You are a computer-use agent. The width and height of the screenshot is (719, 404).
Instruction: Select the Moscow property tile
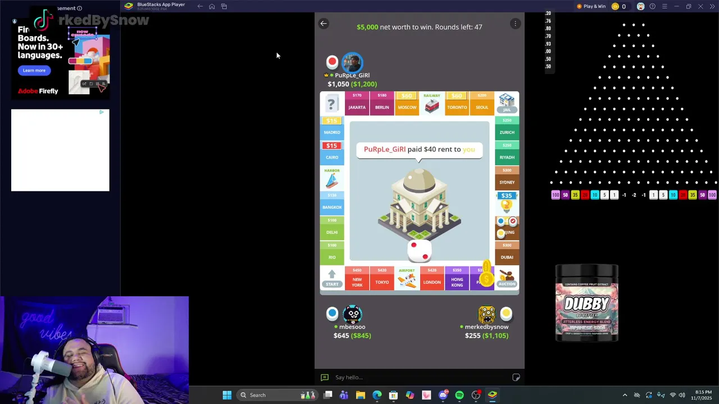coord(407,104)
